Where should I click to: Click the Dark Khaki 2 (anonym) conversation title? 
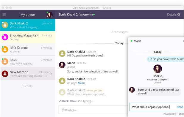coord(76,15)
